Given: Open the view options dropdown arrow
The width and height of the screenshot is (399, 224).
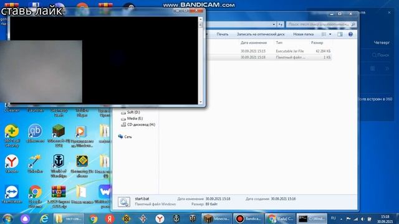Looking at the screenshot, I should coord(330,34).
